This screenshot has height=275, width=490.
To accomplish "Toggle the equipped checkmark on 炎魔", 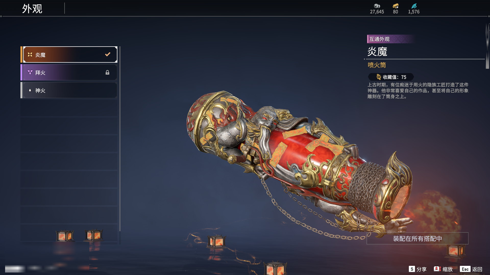I will point(108,54).
